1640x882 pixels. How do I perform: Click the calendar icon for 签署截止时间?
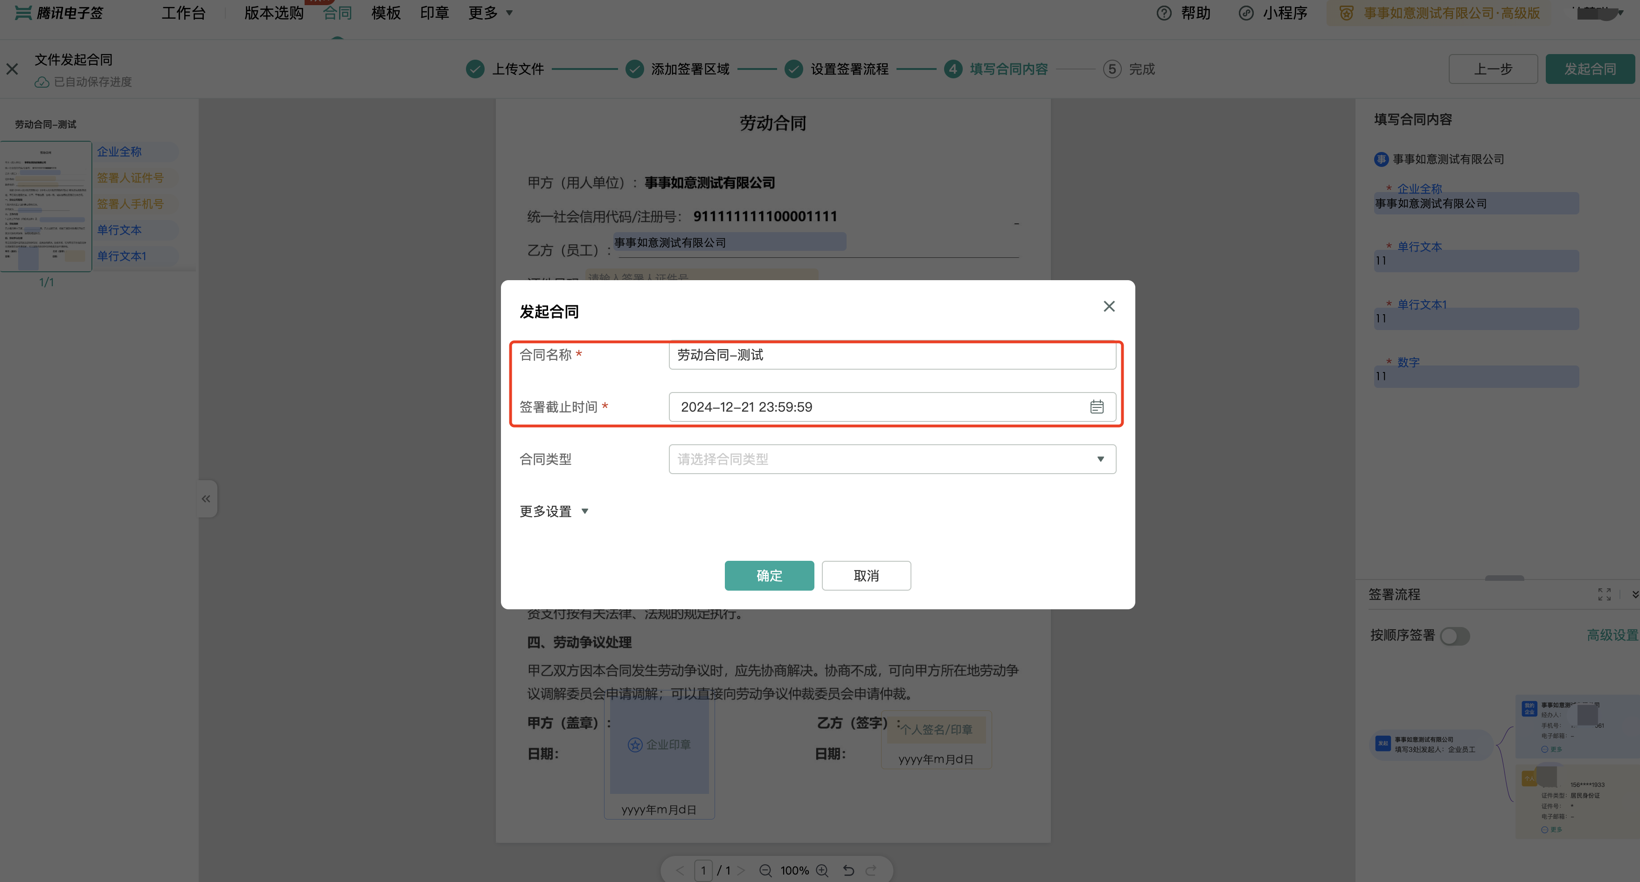point(1097,406)
